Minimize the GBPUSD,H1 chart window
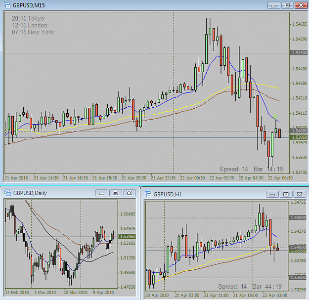The height and width of the screenshot is (300, 309). 272,194
